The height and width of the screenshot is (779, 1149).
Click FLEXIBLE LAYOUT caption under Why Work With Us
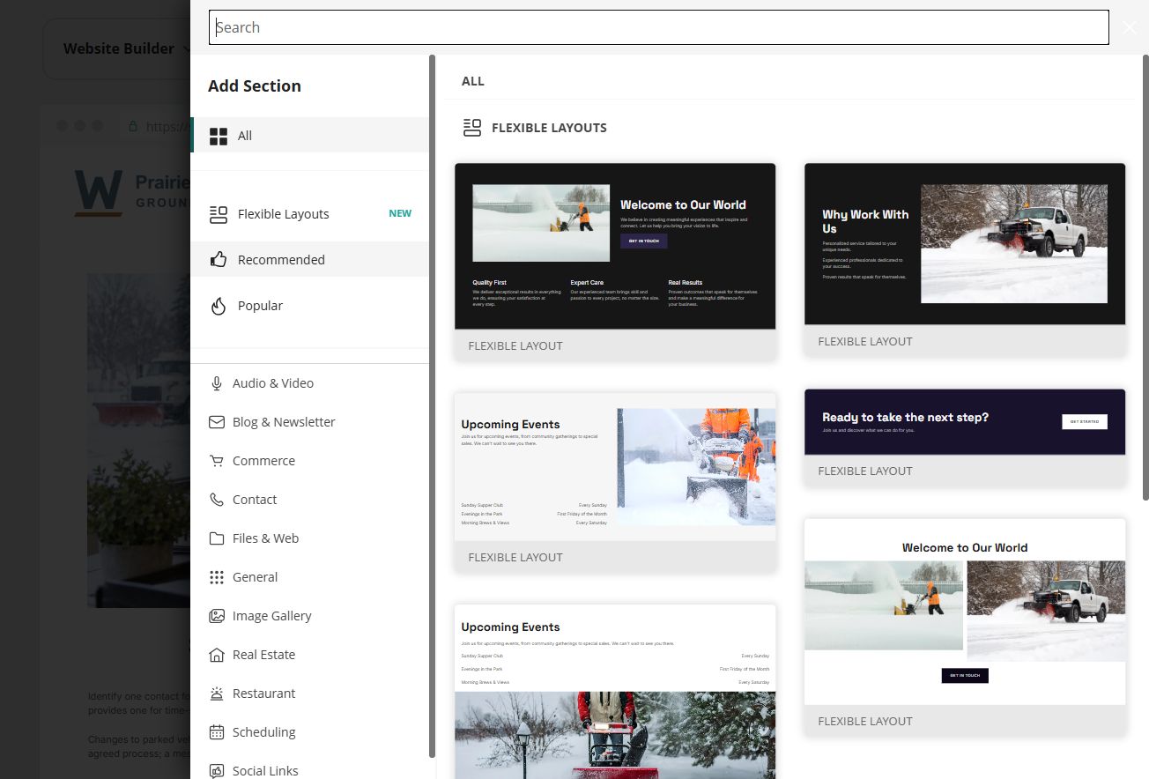tap(865, 341)
